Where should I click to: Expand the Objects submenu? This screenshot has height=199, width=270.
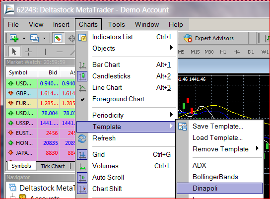(127, 48)
